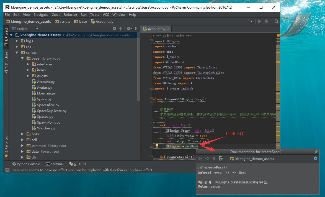Open run configuration dropdown
The height and width of the screenshot is (197, 325).
[x=252, y=21]
